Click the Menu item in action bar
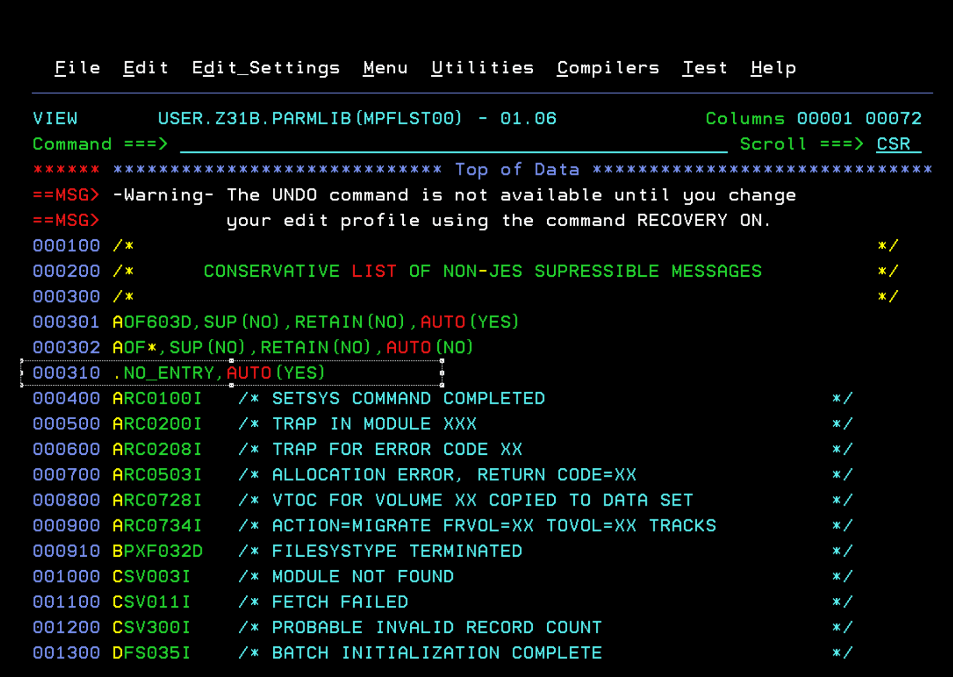Screen dimensions: 953x677 [x=385, y=68]
